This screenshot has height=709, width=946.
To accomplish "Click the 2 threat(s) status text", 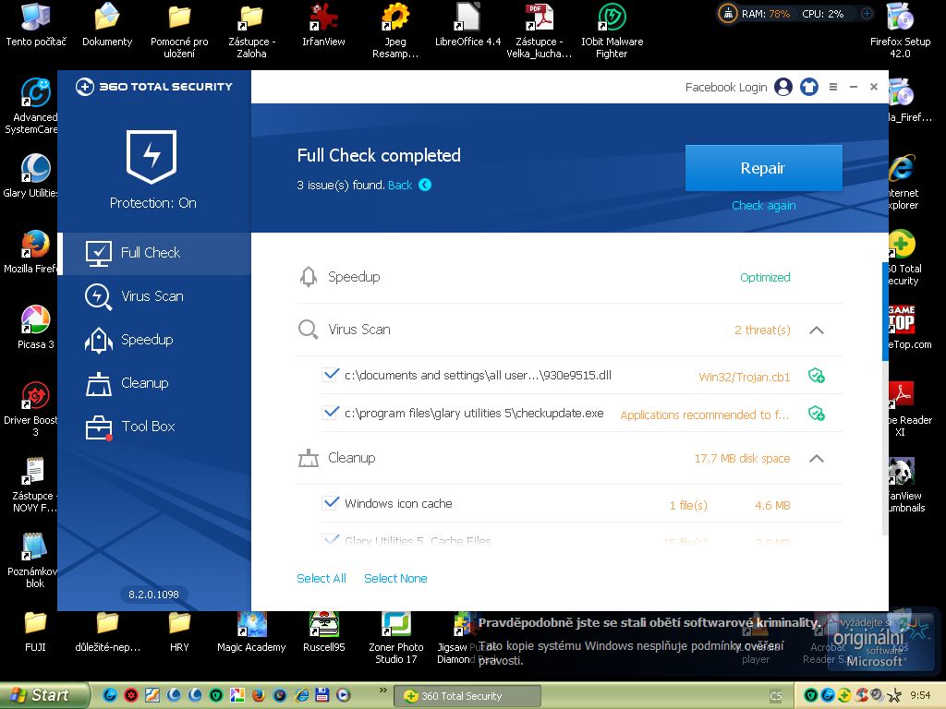I will 762,330.
